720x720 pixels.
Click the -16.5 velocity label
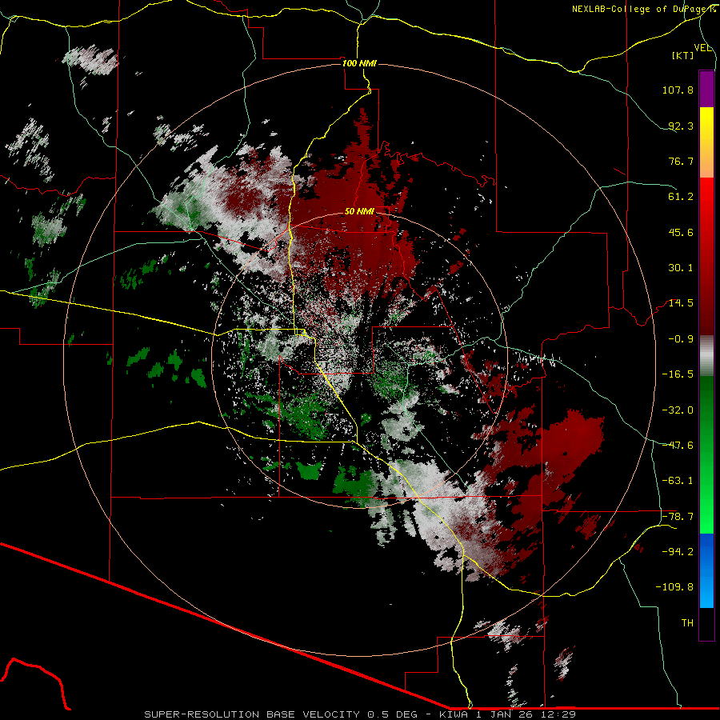[x=678, y=374]
